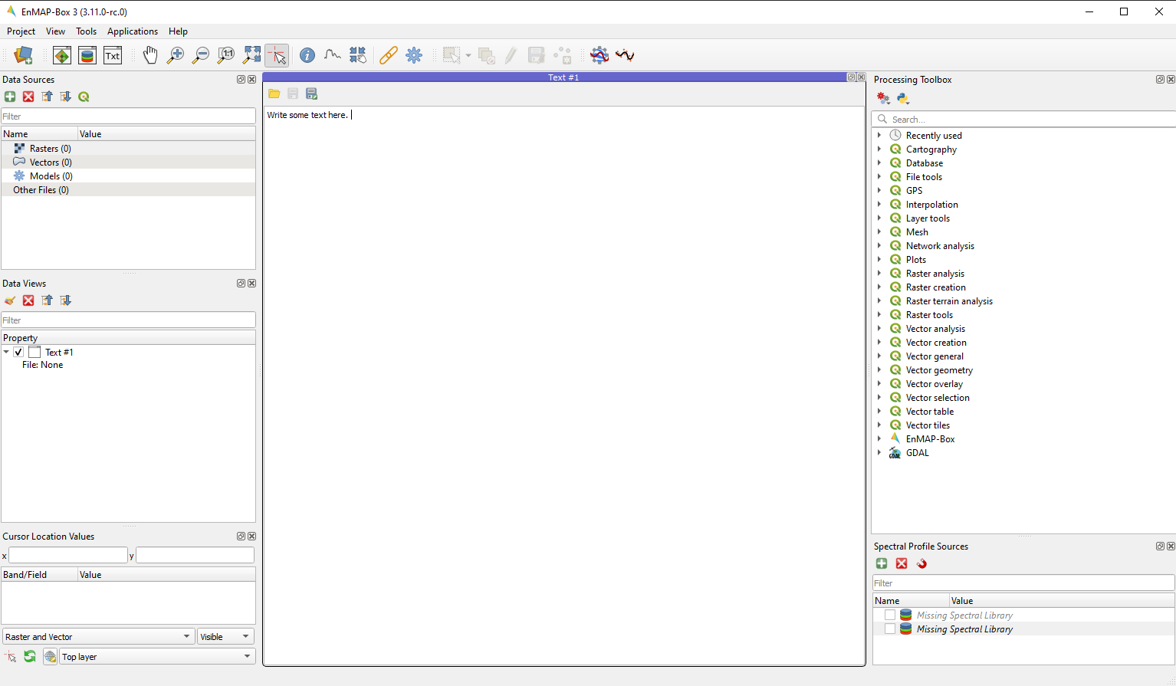The height and width of the screenshot is (686, 1176).
Task: Expand the Raster analysis group
Action: [879, 274]
